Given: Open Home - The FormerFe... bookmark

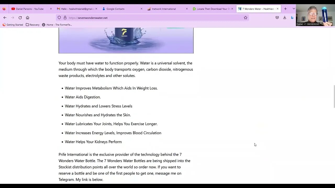Looking at the screenshot, I should [x=57, y=25].
